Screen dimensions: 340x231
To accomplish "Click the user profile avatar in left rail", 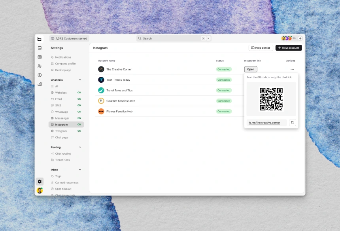I will point(40,190).
